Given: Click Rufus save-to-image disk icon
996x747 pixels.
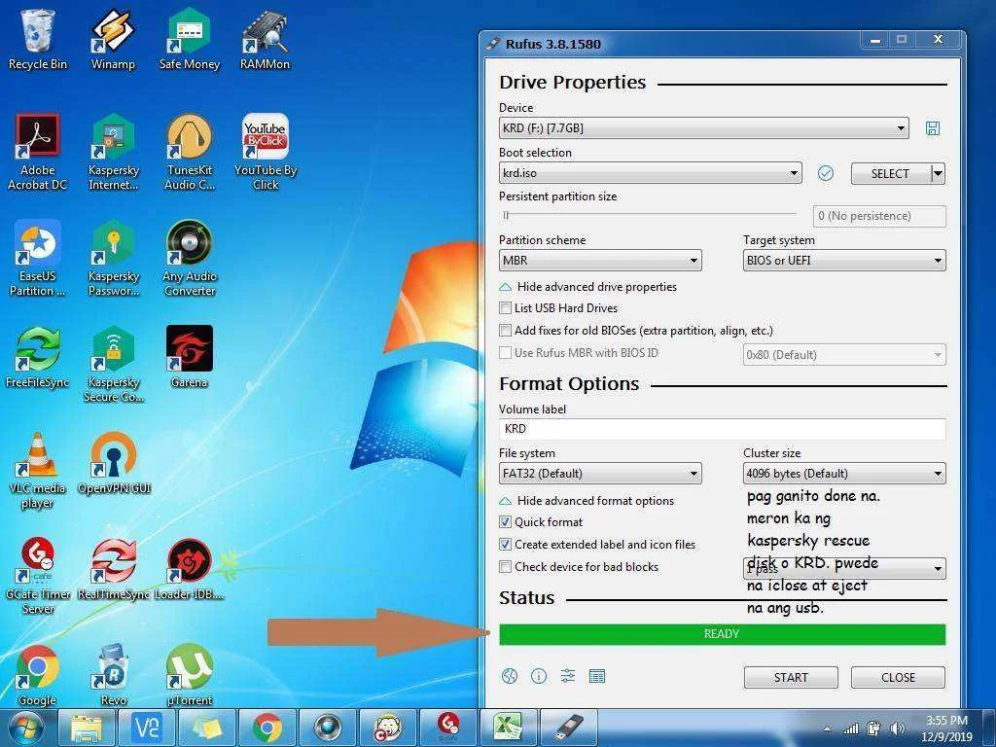Looking at the screenshot, I should pyautogui.click(x=933, y=128).
